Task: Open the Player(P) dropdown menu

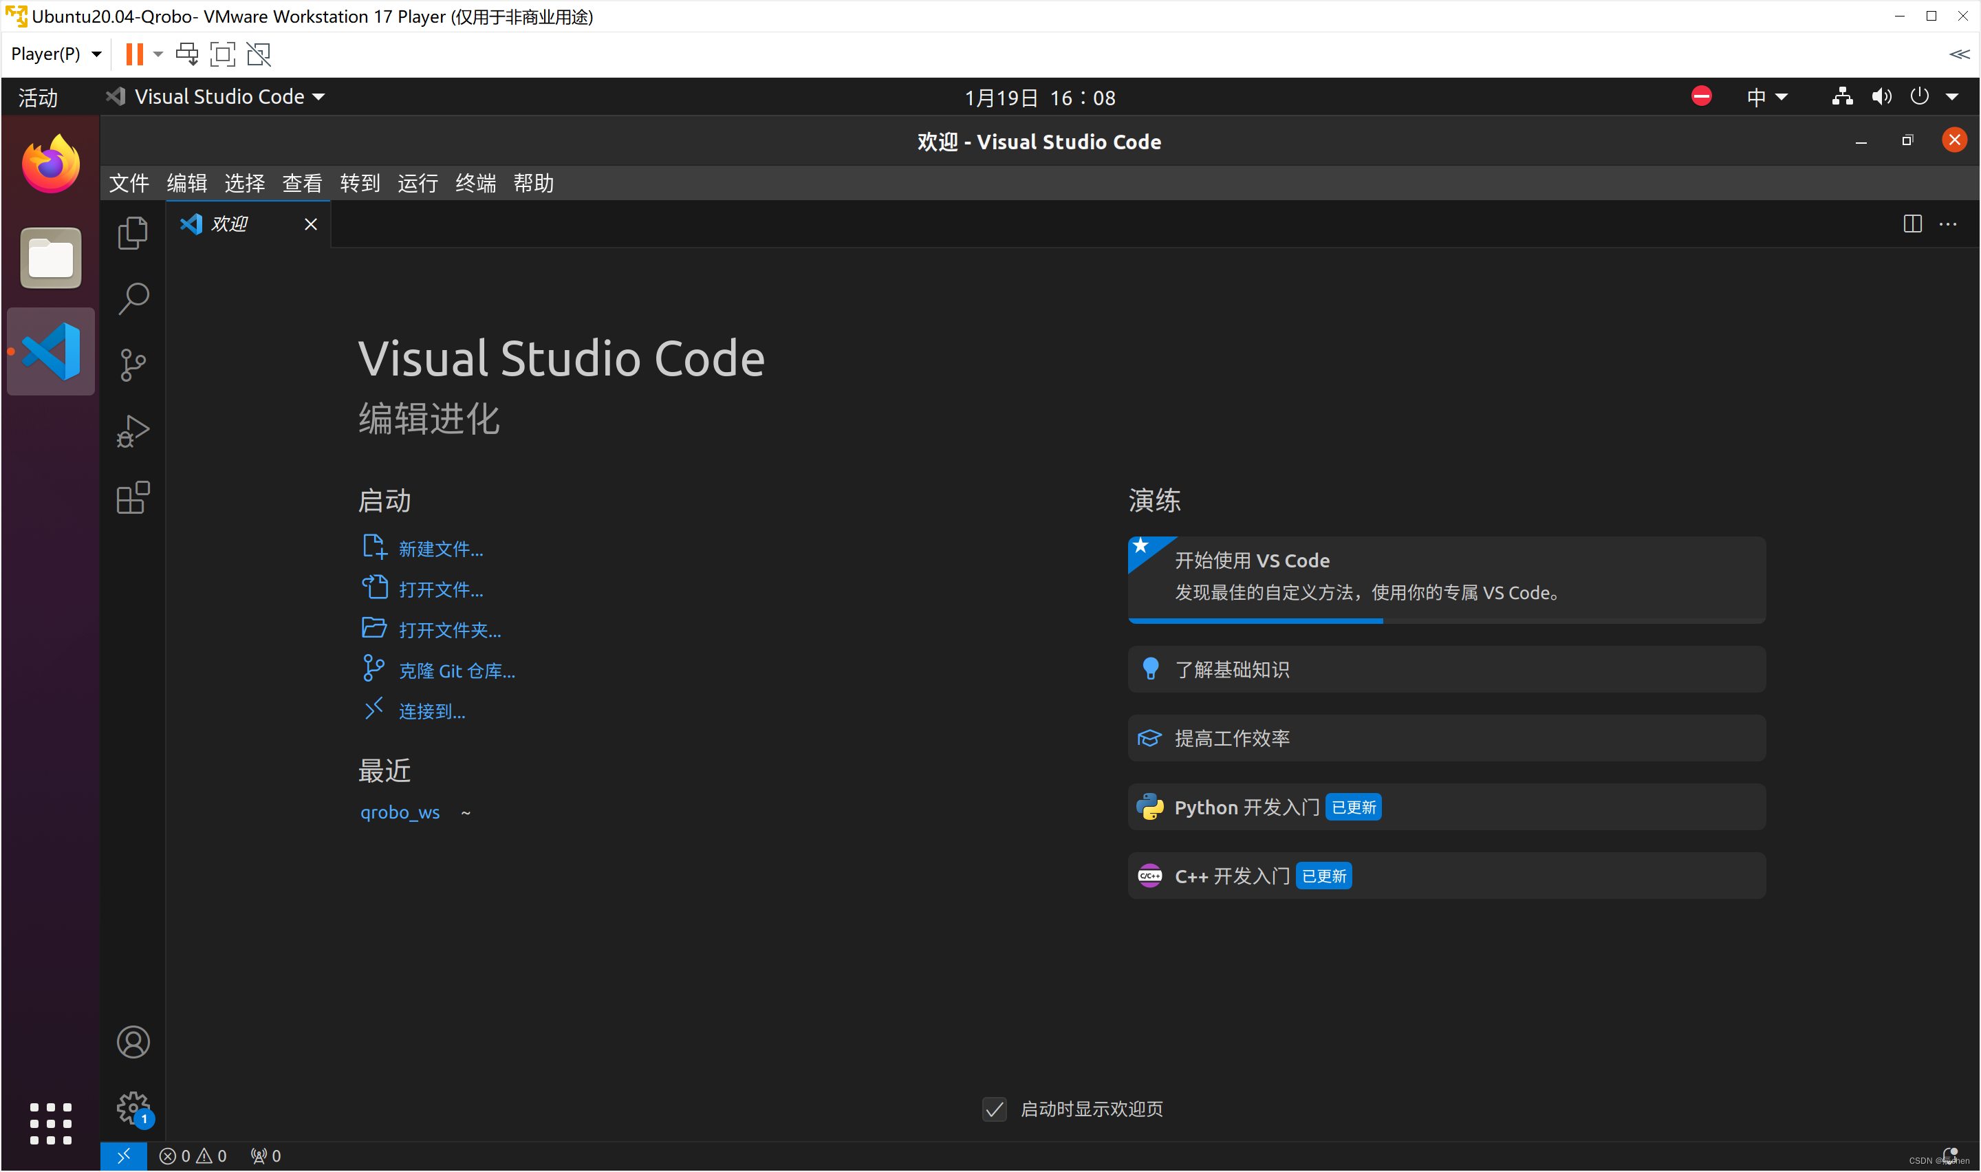Action: coord(56,54)
